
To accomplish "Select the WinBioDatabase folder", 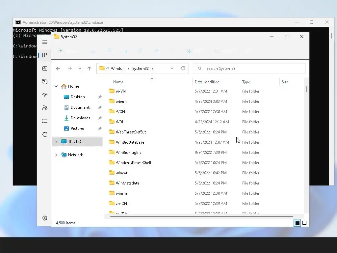I will pyautogui.click(x=130, y=142).
